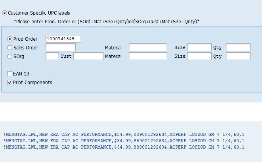Click the Prod Order field containing 1000741845
Image resolution: width=262 pixels, height=162 pixels.
[63, 39]
